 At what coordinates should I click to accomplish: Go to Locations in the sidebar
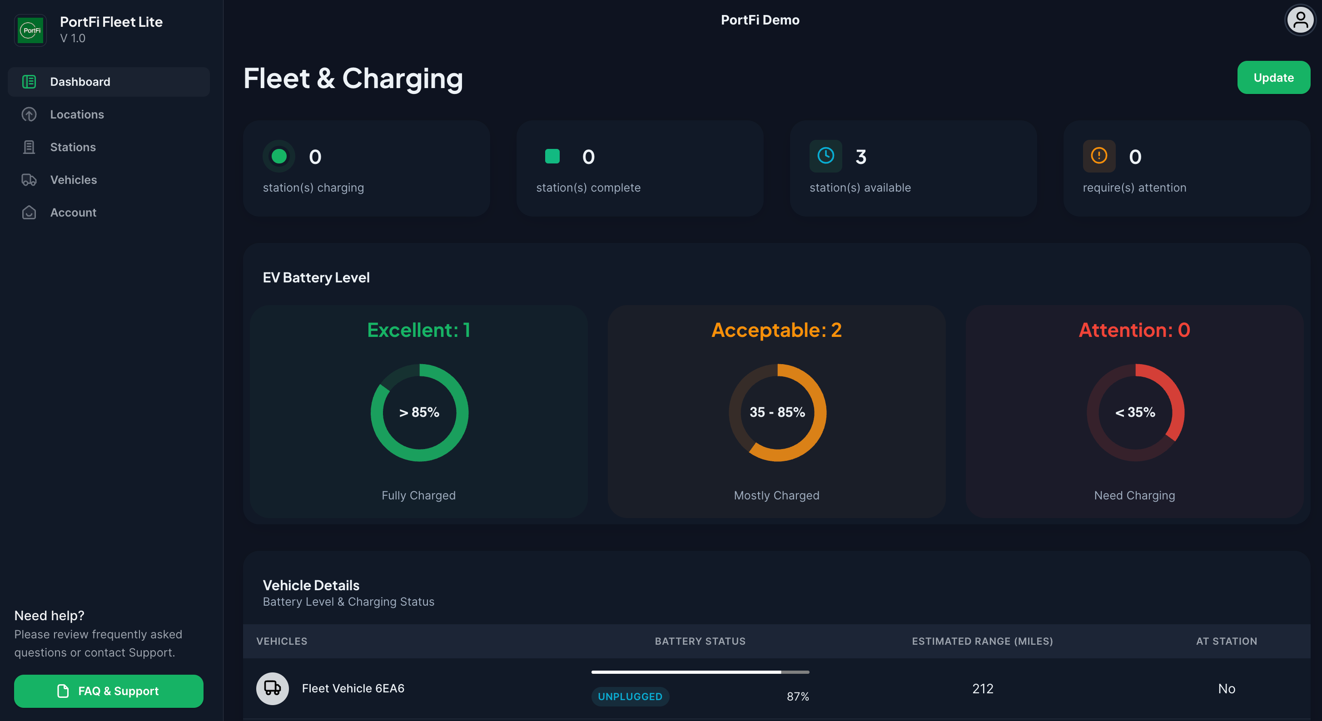109,114
